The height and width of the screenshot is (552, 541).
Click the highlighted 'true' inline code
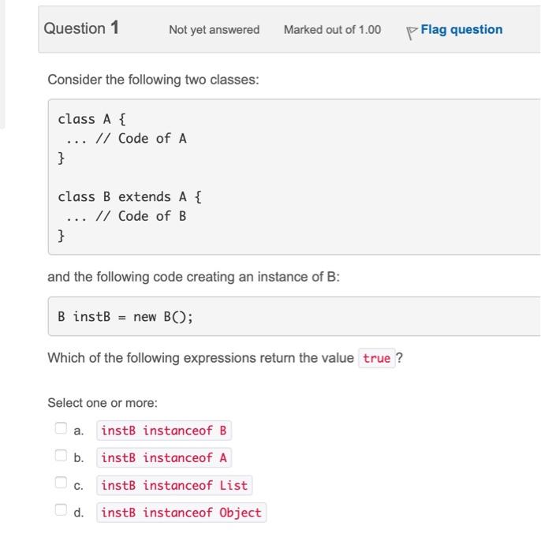377,359
